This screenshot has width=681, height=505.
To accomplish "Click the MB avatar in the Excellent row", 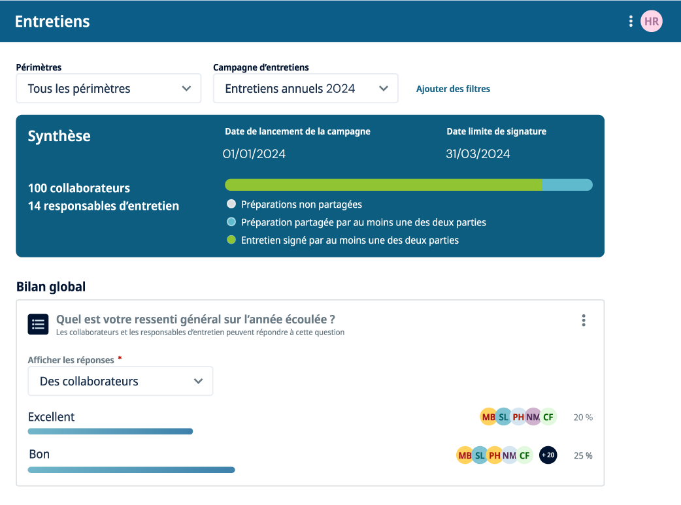I will [488, 416].
